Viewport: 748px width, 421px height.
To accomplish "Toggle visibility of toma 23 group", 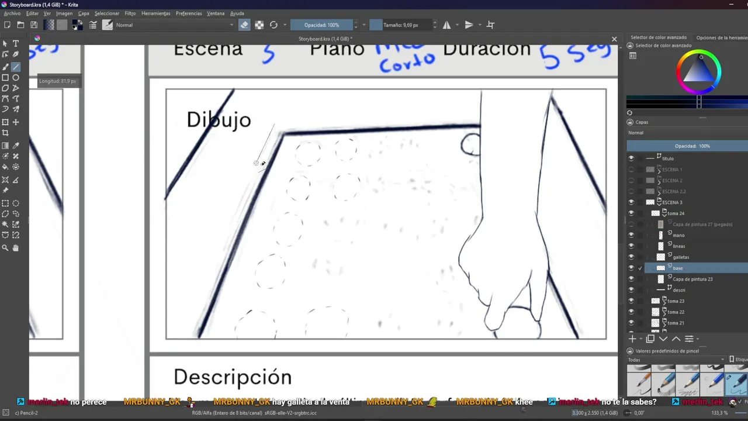I will click(631, 301).
